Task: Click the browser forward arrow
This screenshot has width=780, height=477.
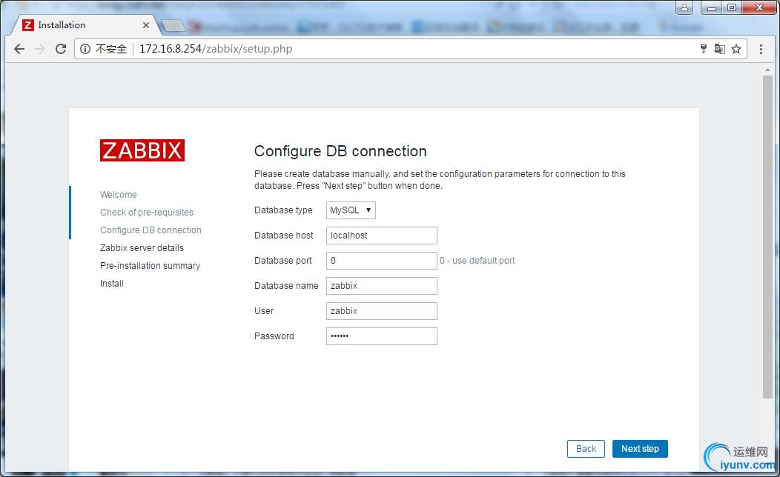Action: (x=40, y=49)
